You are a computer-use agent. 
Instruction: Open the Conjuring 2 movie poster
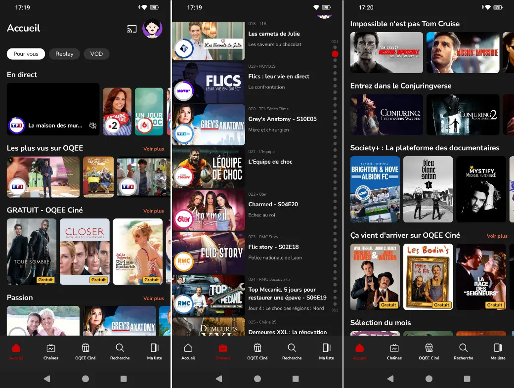point(463,115)
